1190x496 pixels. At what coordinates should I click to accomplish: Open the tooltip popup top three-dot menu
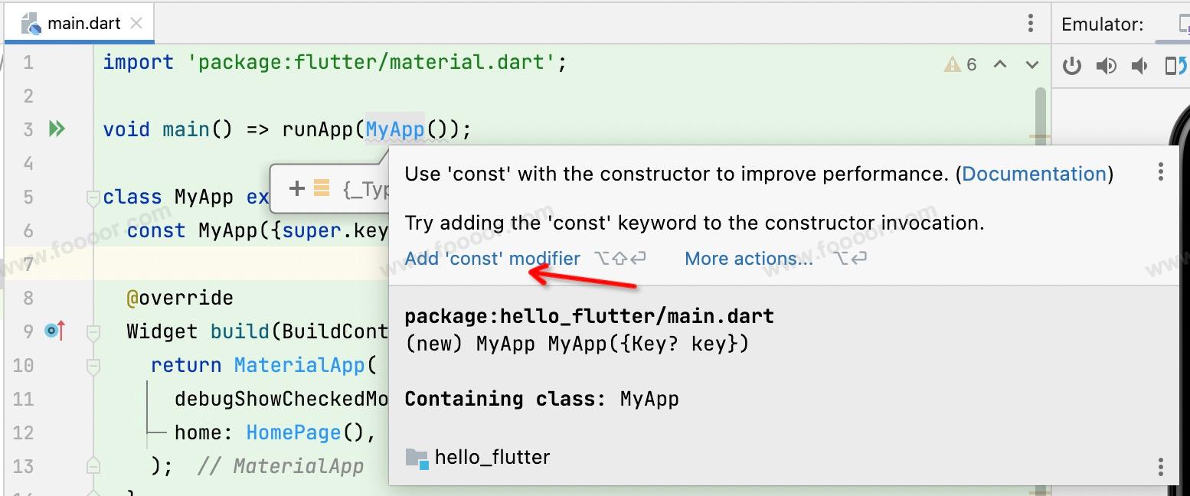pos(1161,172)
